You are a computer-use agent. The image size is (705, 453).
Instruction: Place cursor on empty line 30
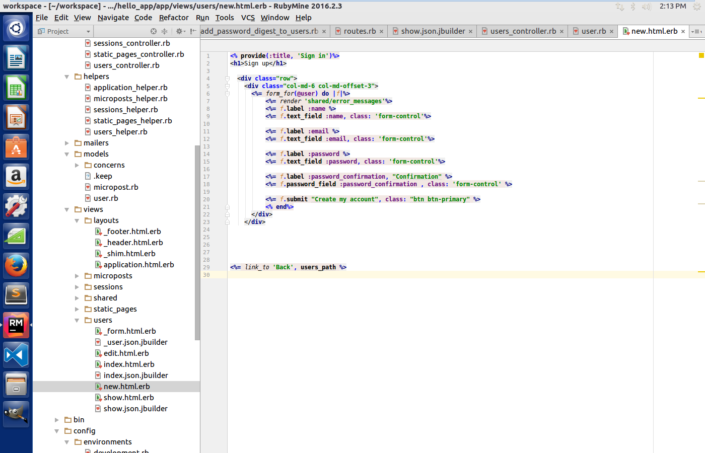pos(466,275)
